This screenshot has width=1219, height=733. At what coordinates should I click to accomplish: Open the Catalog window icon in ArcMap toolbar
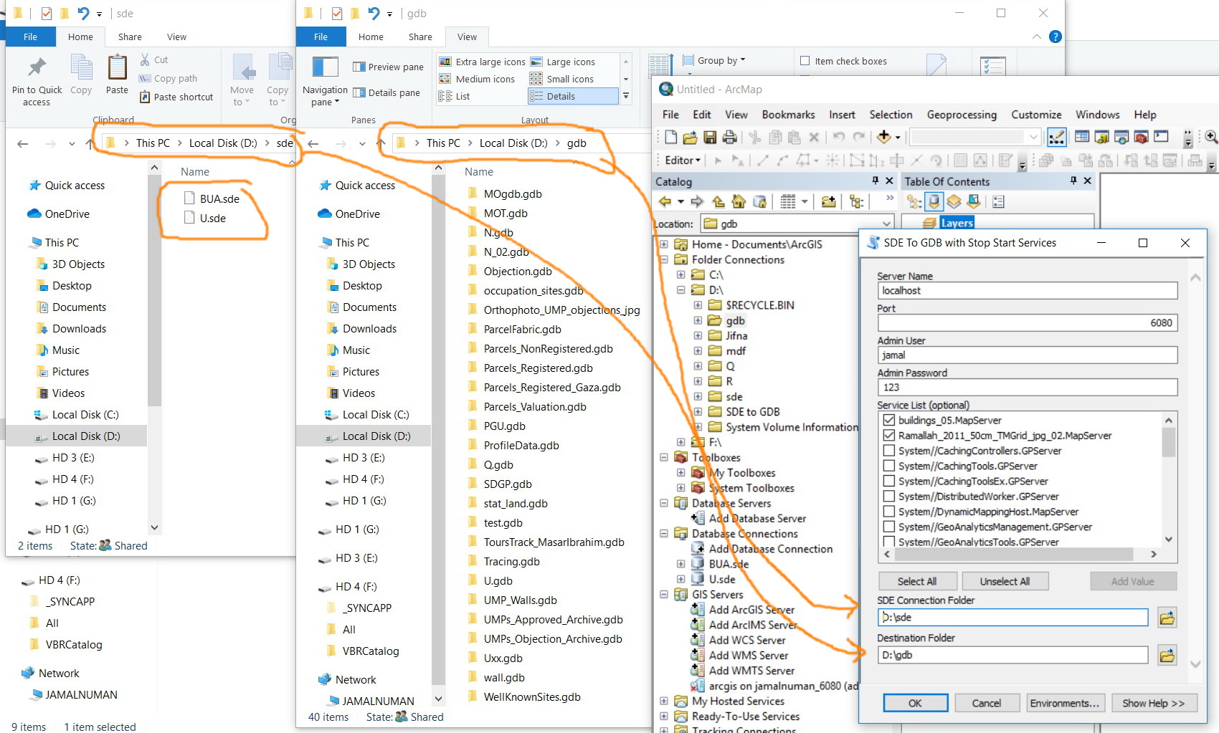[x=1102, y=137]
